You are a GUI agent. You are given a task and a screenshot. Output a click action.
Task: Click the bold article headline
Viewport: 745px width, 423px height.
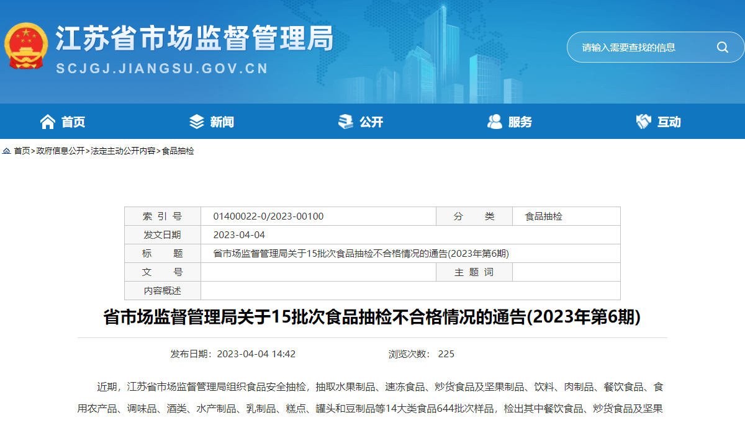[372, 318]
